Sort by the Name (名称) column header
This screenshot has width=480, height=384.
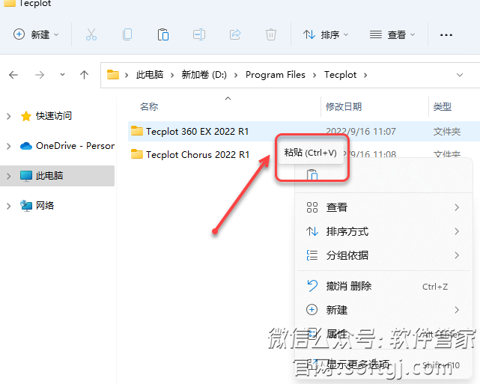[x=149, y=107]
